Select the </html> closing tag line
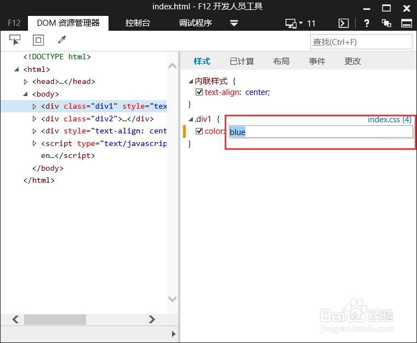This screenshot has width=417, height=343. (x=39, y=181)
